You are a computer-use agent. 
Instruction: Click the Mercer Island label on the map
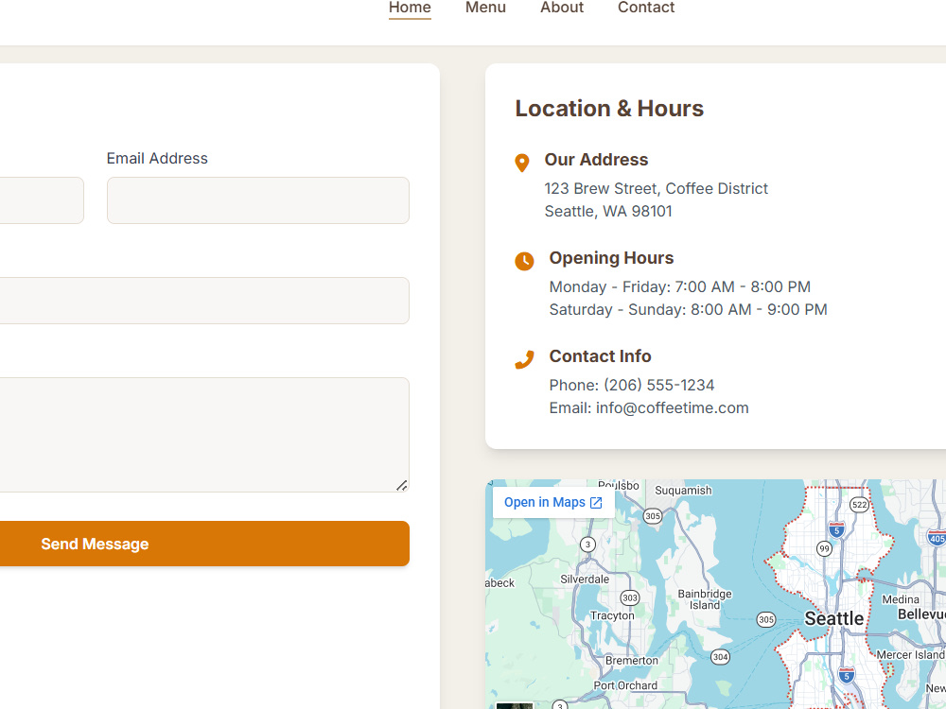(x=910, y=655)
